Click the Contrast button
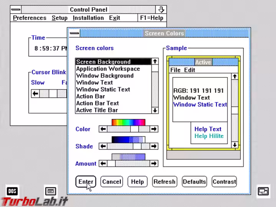This screenshot has height=207, width=276. point(224,182)
